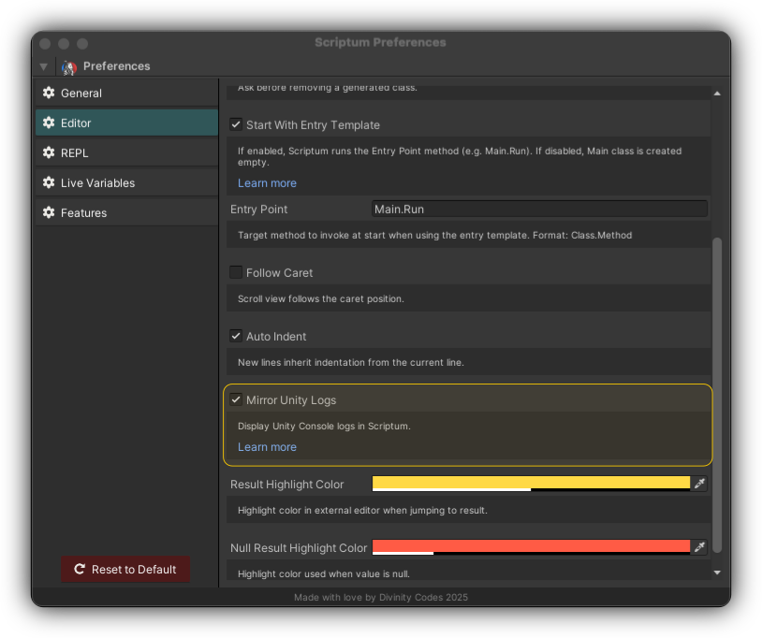This screenshot has width=762, height=638.
Task: Switch to the REPL section
Action: [x=126, y=152]
